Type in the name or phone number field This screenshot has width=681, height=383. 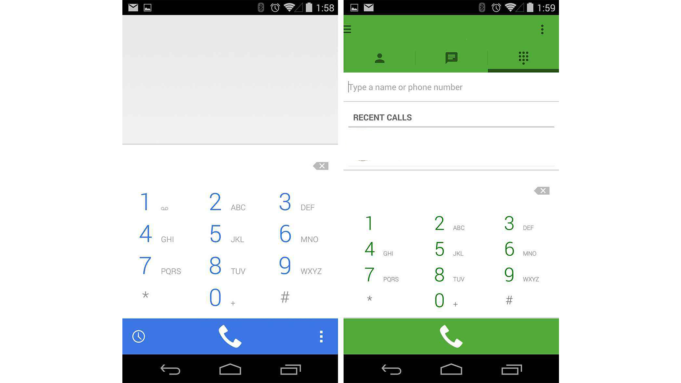click(x=450, y=87)
